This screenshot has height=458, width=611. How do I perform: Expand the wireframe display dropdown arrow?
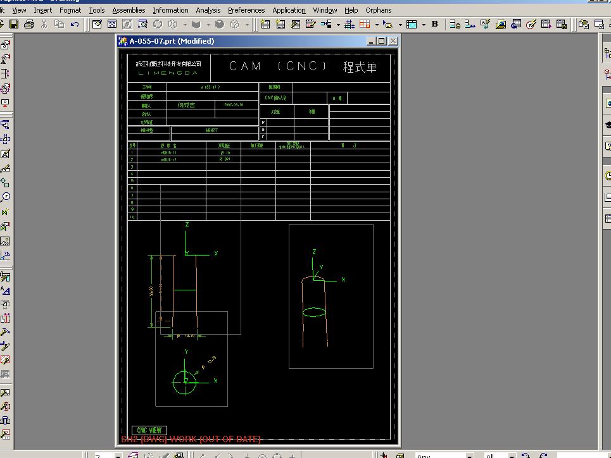[185, 25]
